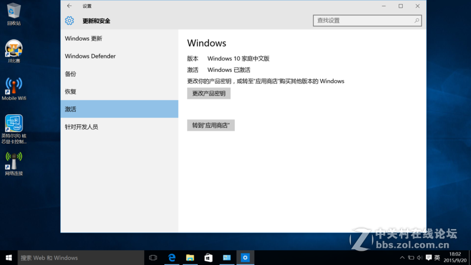Image resolution: width=471 pixels, height=265 pixels.
Task: Click the taskbar clock showing 18:02
Action: point(455,258)
